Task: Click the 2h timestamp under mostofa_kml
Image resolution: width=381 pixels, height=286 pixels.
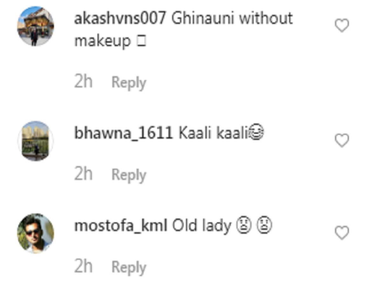Action: coord(83,267)
